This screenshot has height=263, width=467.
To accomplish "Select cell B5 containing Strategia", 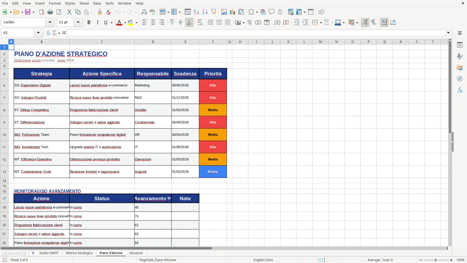I will point(41,74).
